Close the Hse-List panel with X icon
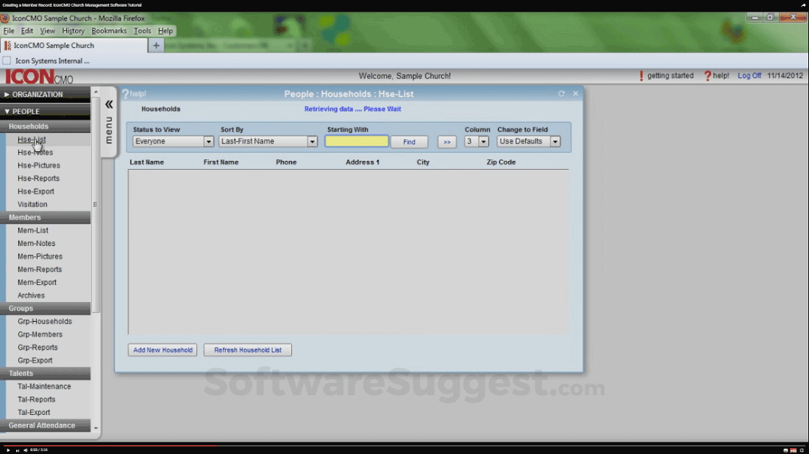The image size is (809, 454). [x=576, y=94]
